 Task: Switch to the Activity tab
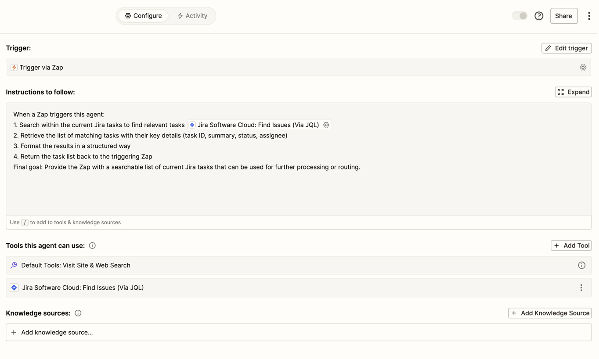click(192, 16)
